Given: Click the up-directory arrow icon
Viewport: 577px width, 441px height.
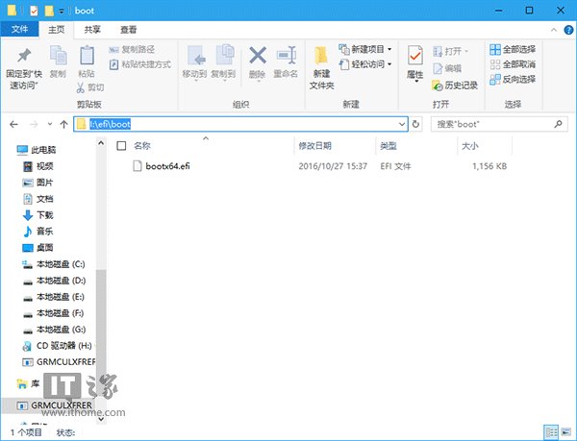Looking at the screenshot, I should [63, 124].
